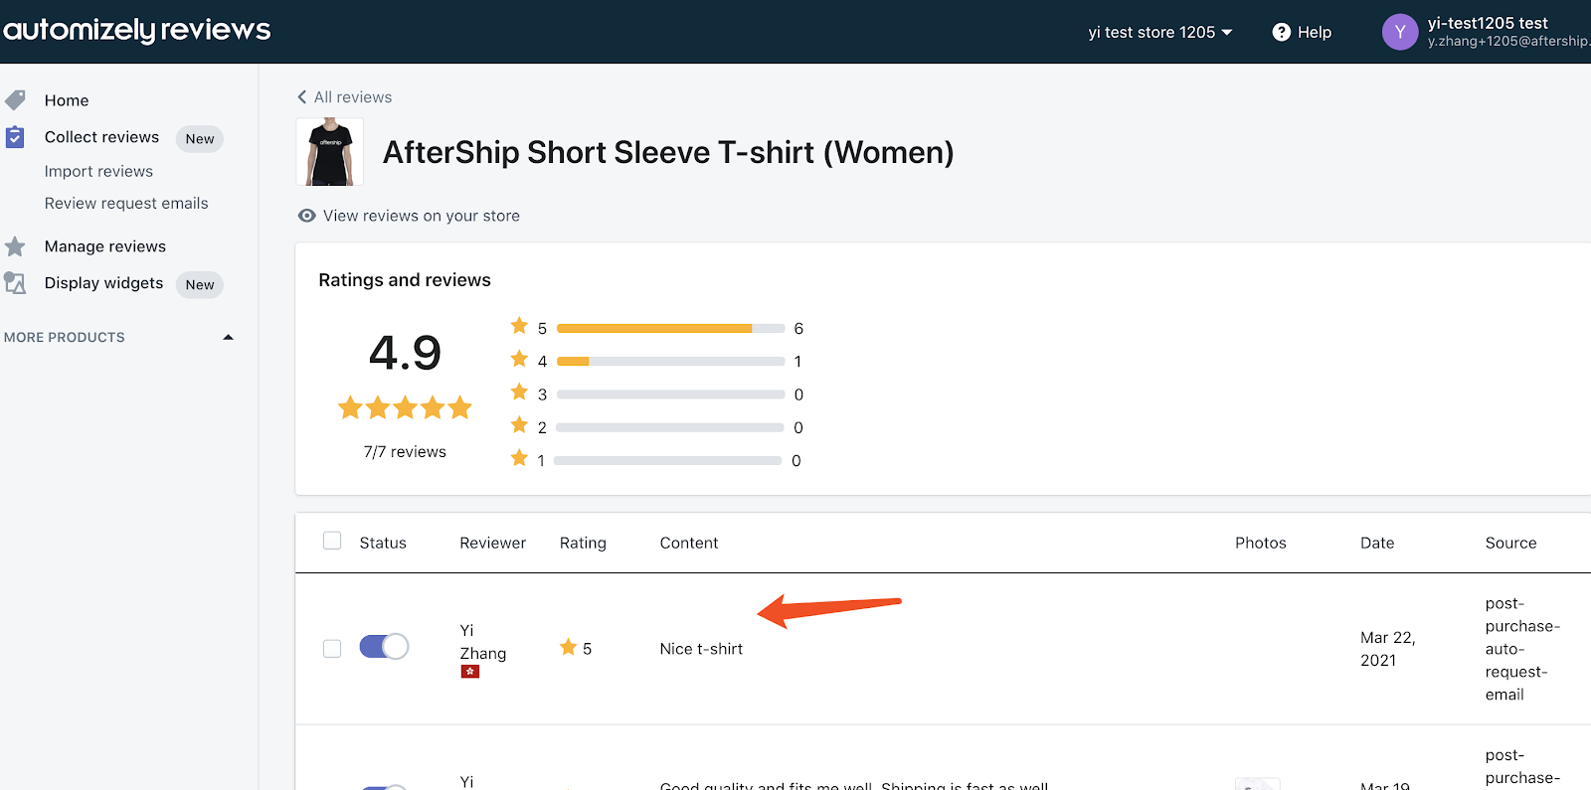Check the select-all checkbox in table header

tap(332, 541)
